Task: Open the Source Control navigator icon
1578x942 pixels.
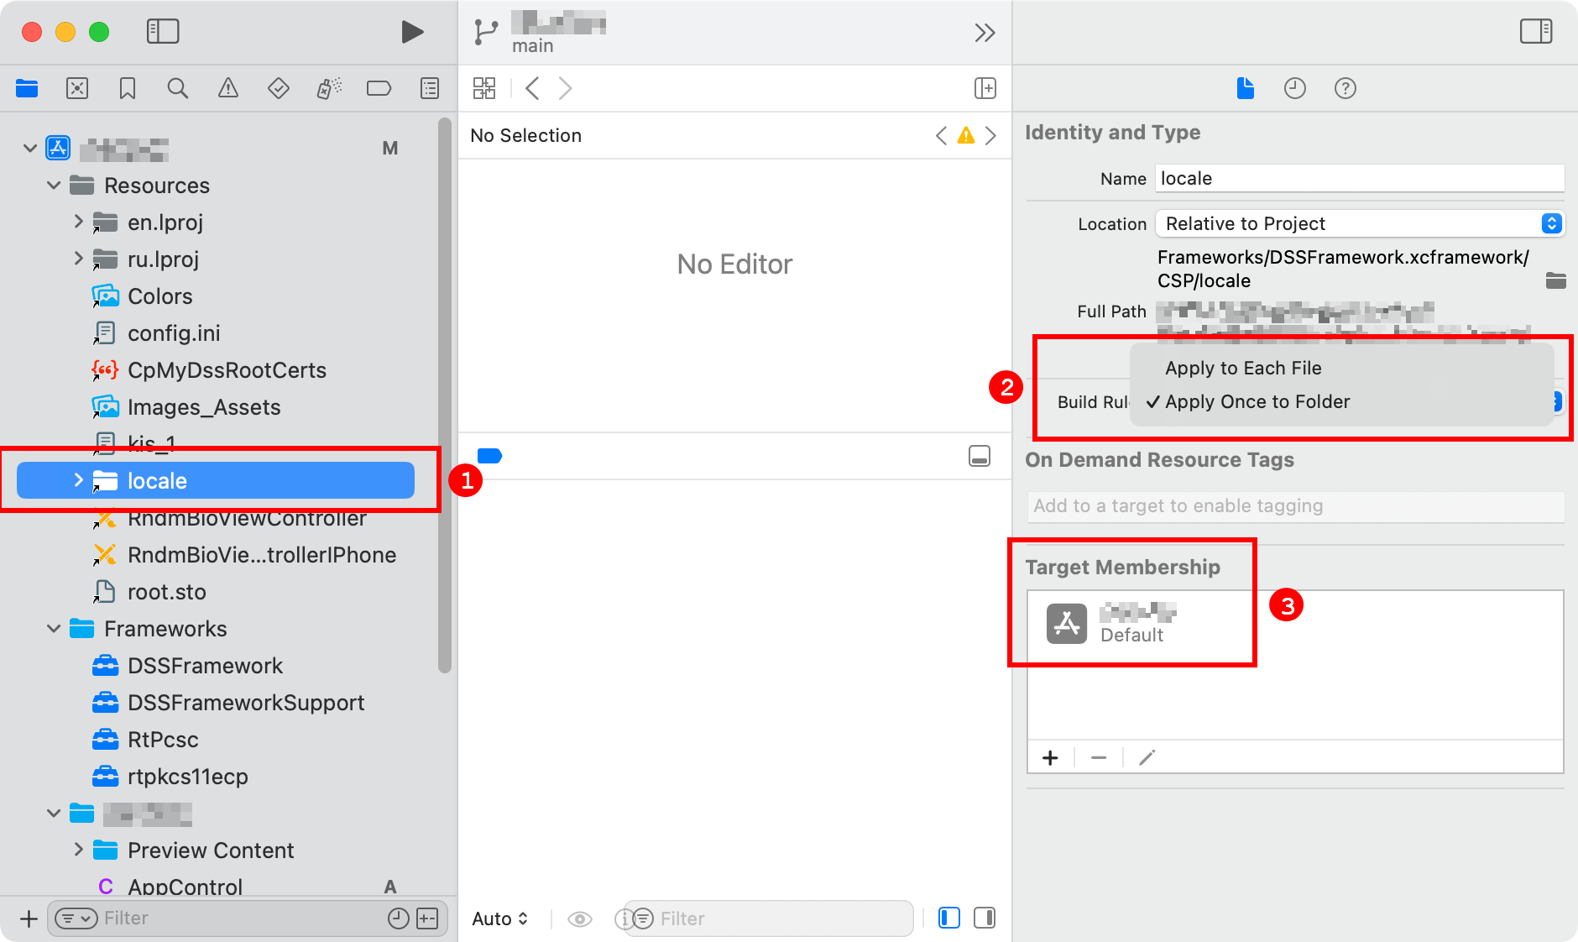Action: 77,88
